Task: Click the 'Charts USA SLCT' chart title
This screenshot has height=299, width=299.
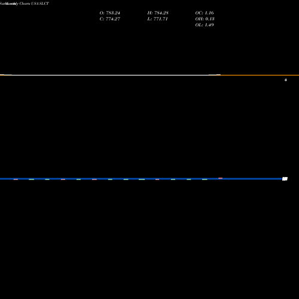Action: [34, 4]
